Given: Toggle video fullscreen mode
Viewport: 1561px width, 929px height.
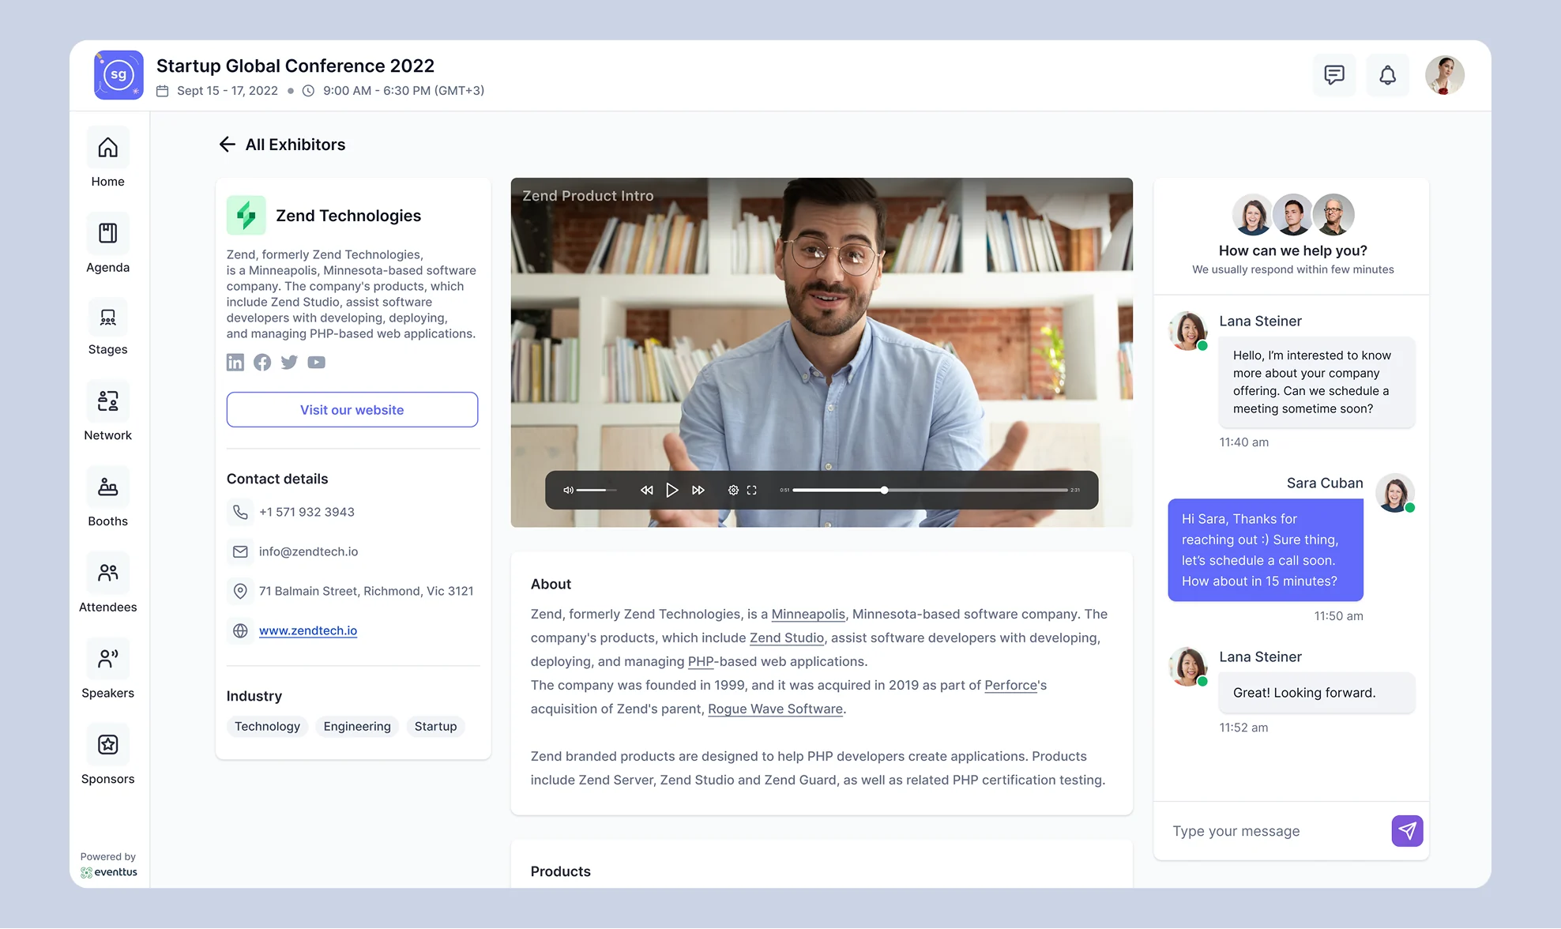Looking at the screenshot, I should 752,490.
